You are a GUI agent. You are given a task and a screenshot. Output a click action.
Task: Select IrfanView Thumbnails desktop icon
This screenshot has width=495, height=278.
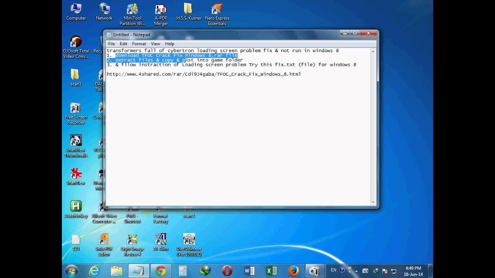(76, 146)
